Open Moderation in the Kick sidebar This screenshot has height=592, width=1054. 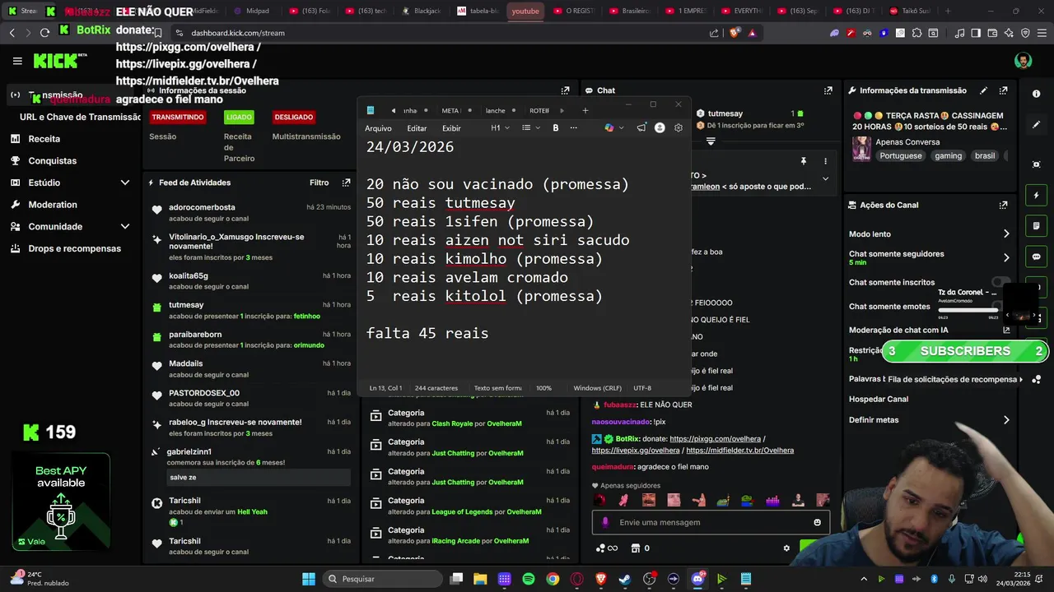coord(53,205)
